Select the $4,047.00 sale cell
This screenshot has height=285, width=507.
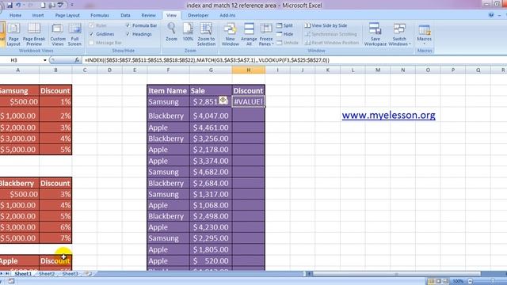pyautogui.click(x=211, y=116)
